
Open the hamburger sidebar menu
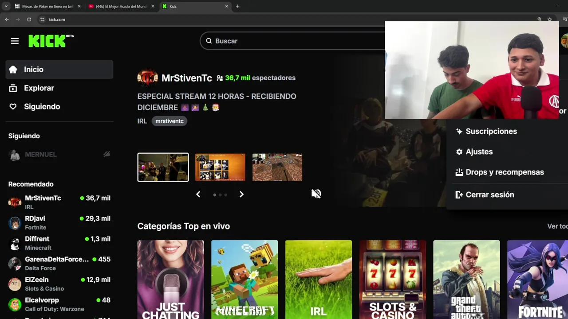pyautogui.click(x=15, y=41)
